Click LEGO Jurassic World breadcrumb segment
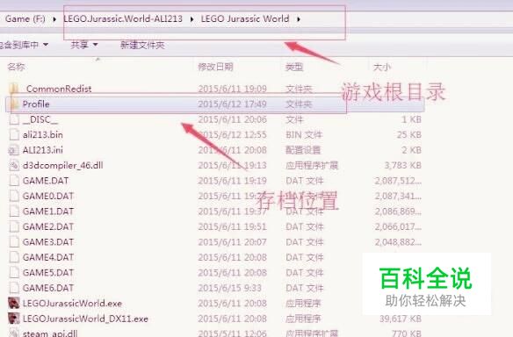513x337 pixels. pos(245,19)
